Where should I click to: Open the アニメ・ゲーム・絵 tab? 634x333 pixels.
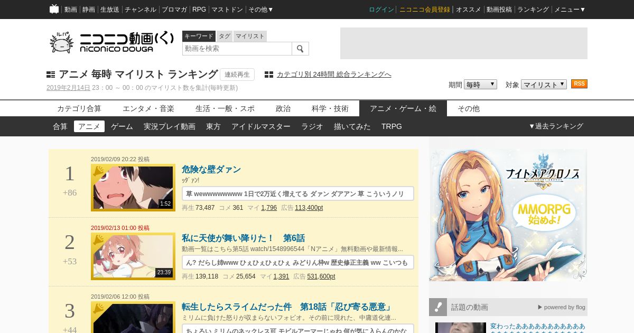tap(403, 108)
